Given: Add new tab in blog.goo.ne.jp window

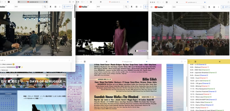Looking at the screenshot, I should (x=185, y=62).
